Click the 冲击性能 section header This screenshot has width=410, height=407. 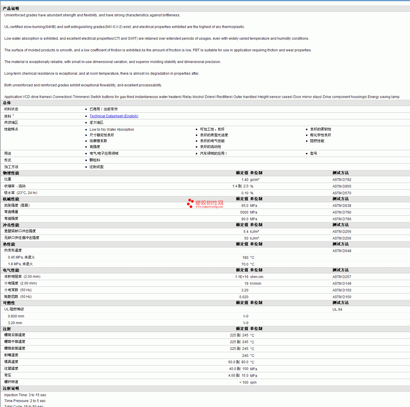point(11,225)
